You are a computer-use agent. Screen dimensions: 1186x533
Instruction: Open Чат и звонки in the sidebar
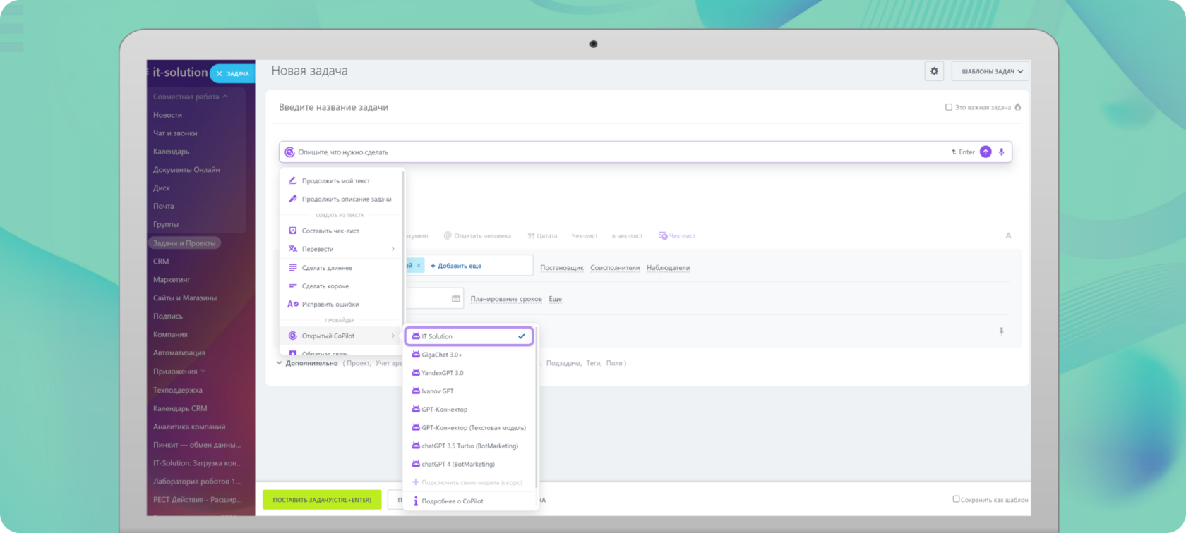175,133
